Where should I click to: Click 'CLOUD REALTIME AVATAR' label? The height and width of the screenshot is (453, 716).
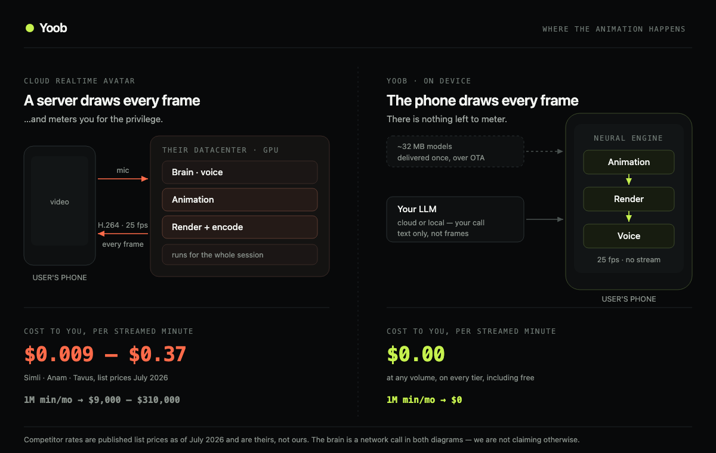click(x=79, y=80)
